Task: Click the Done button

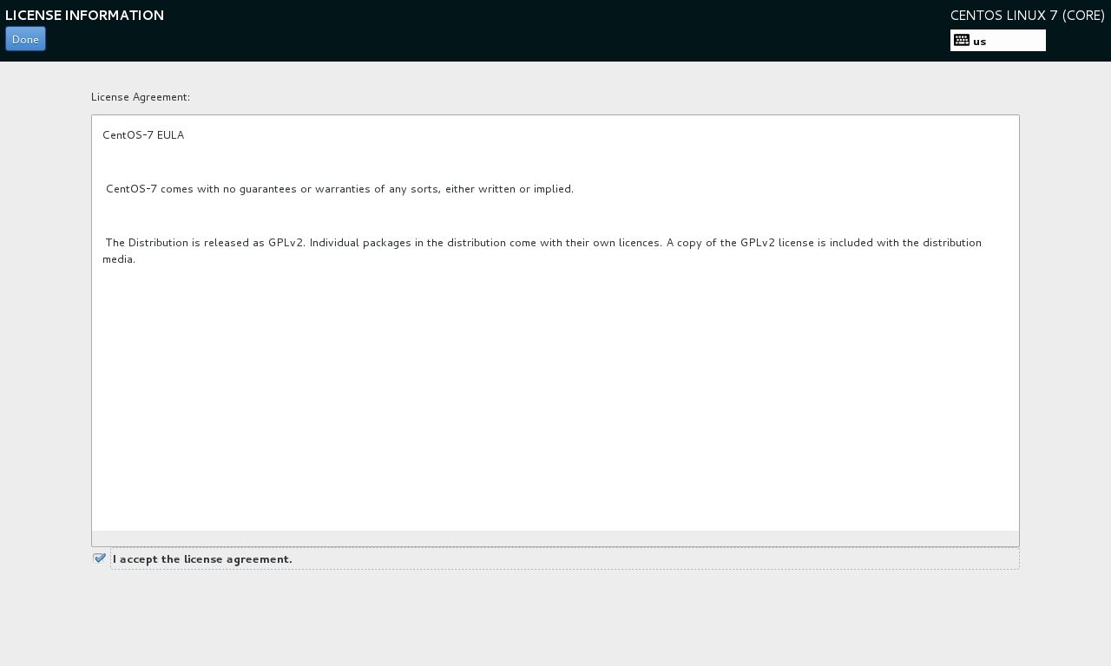Action: tap(25, 39)
